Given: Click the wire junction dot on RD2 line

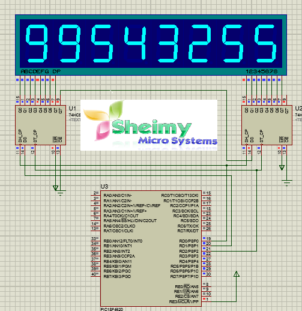Looking at the screenshot, I should coord(257,171).
